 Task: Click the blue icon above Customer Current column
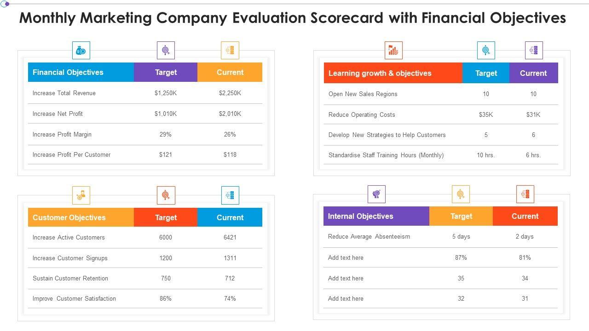pyautogui.click(x=230, y=195)
